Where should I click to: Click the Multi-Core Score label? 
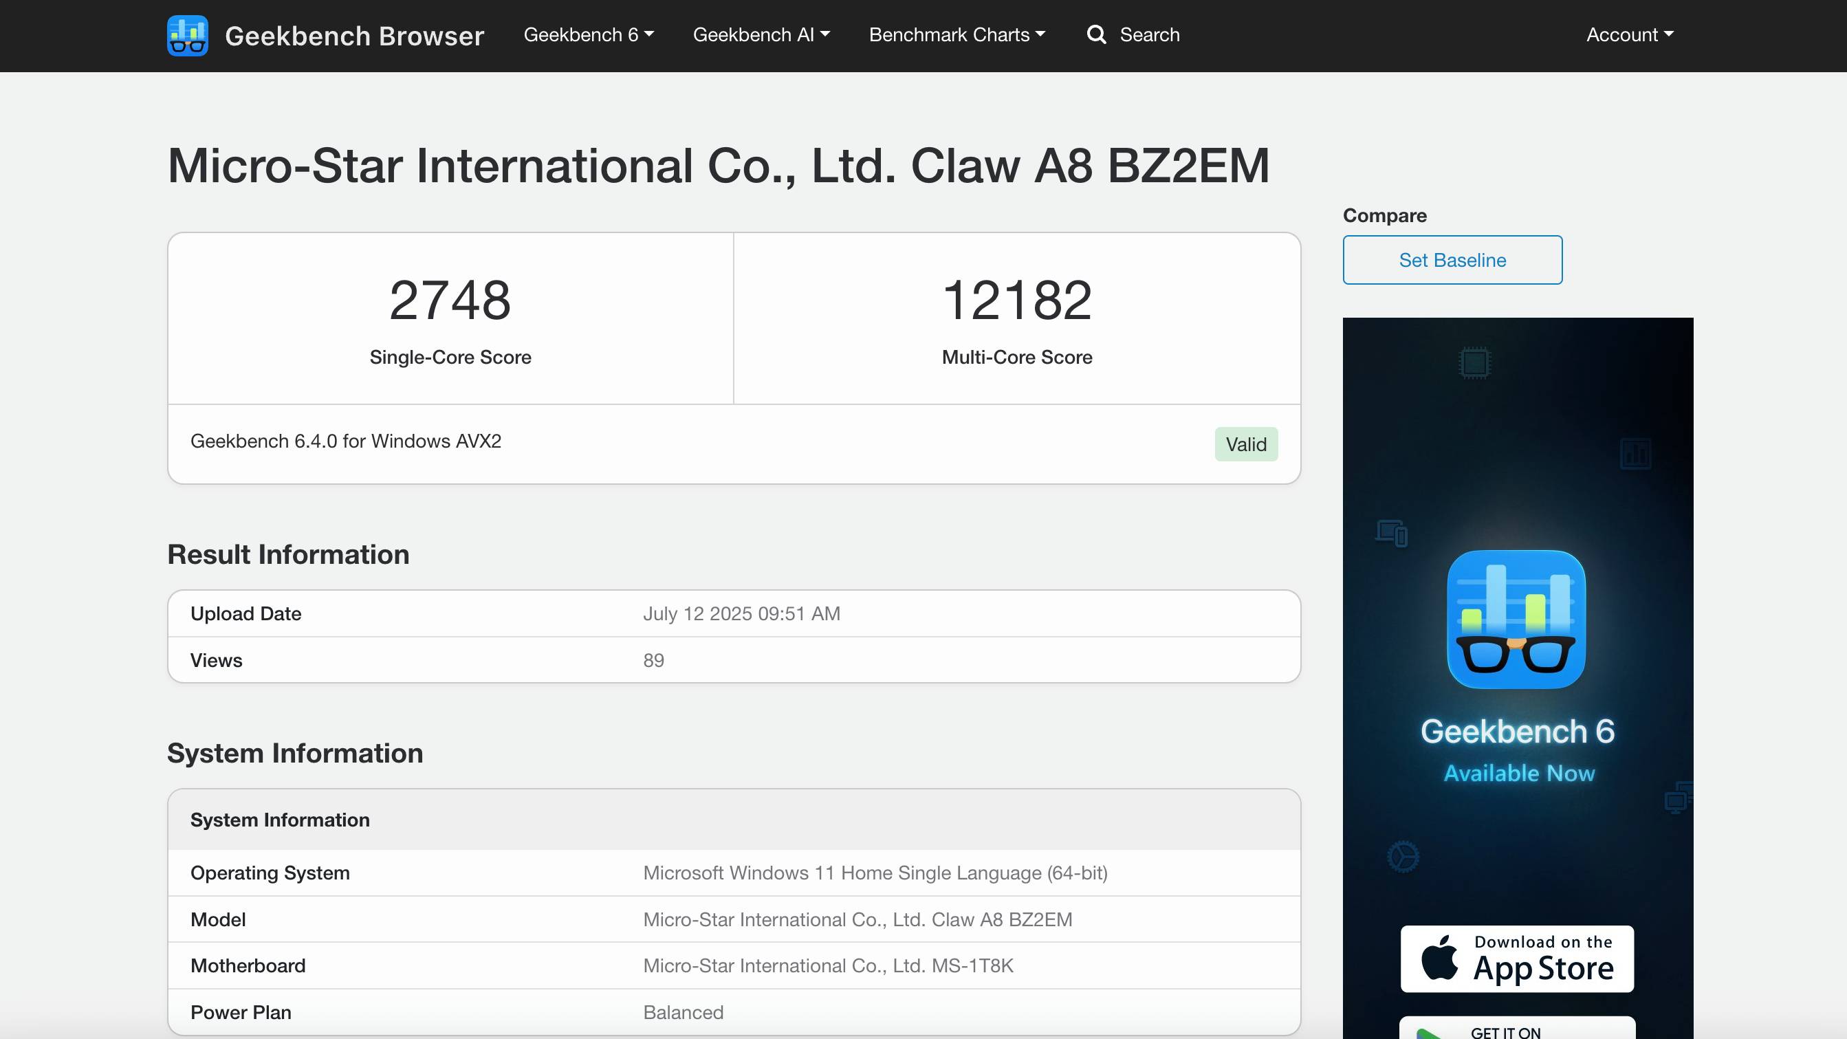pos(1017,357)
